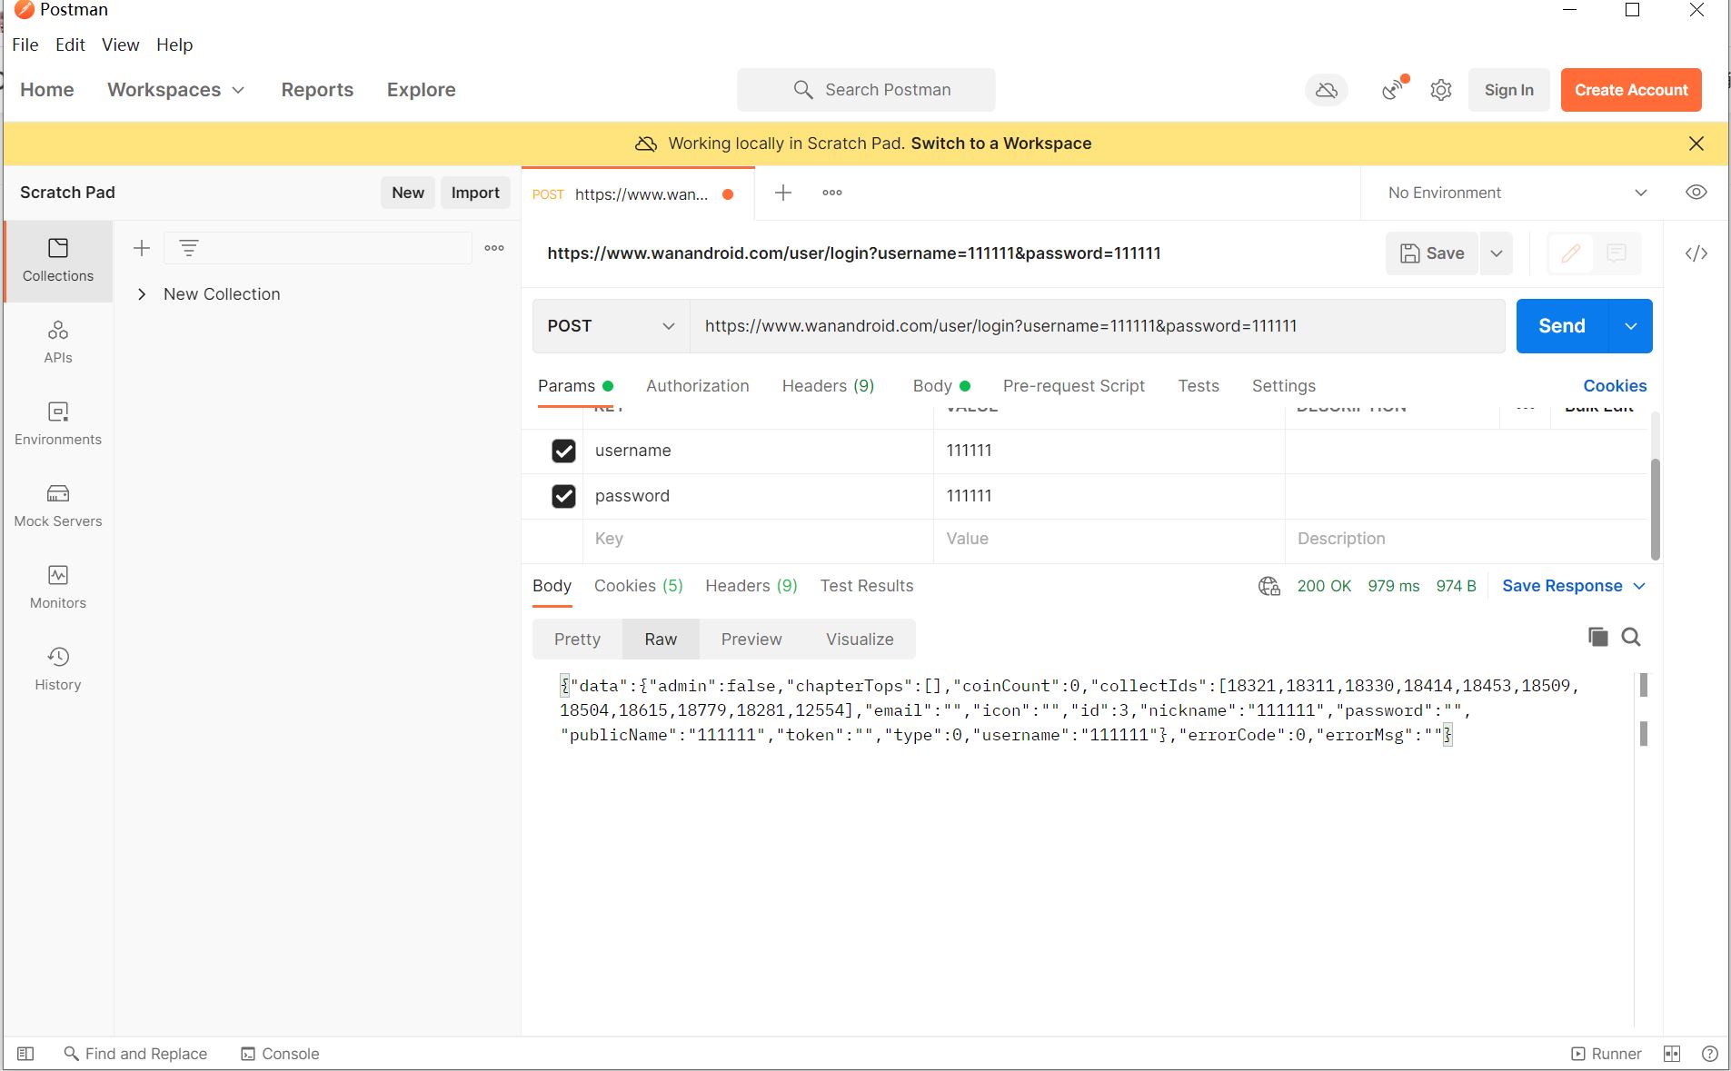Uncheck the password parameter
The image size is (1731, 1071).
click(x=563, y=496)
